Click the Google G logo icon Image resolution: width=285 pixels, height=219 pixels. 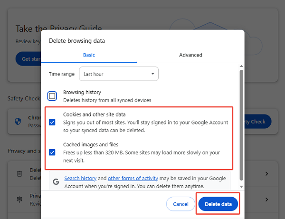(x=56, y=181)
